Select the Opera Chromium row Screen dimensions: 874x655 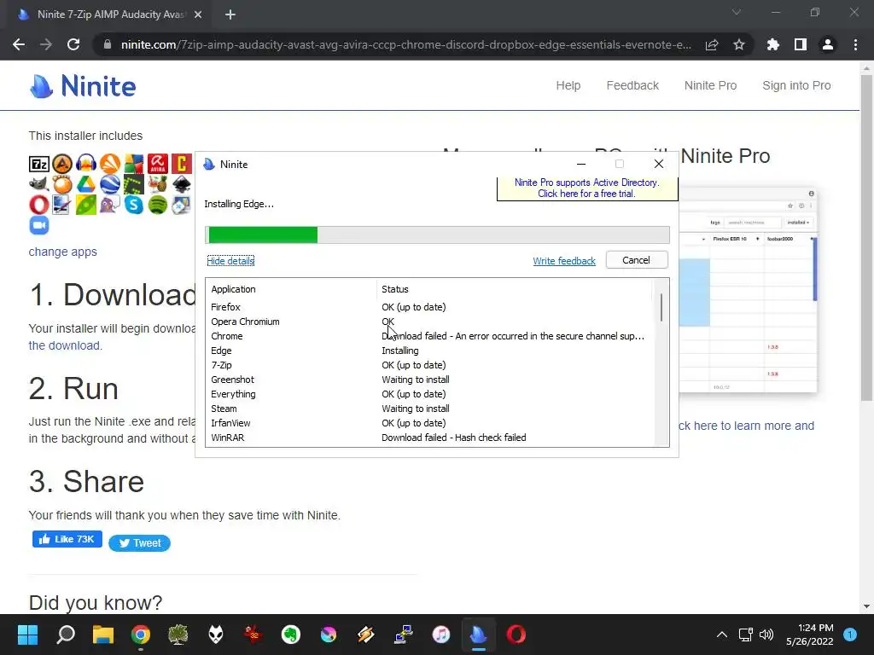coord(429,322)
